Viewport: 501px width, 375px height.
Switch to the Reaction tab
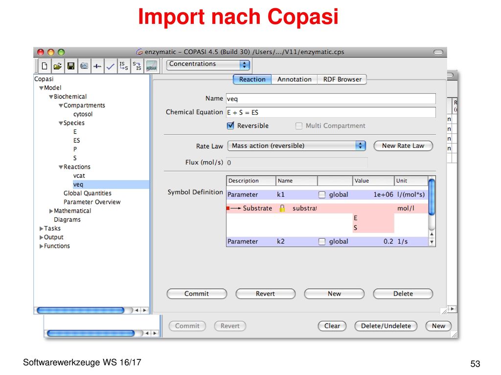252,80
